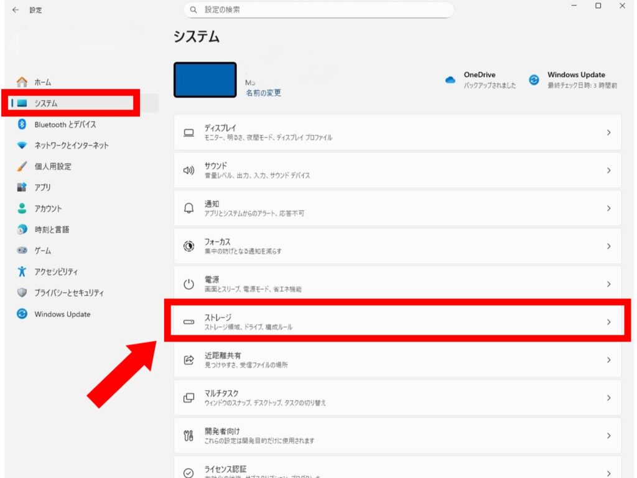Click the OneDrive cloud icon

450,80
